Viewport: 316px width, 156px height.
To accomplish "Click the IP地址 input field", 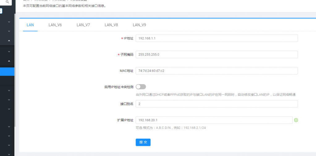I will coord(217,38).
